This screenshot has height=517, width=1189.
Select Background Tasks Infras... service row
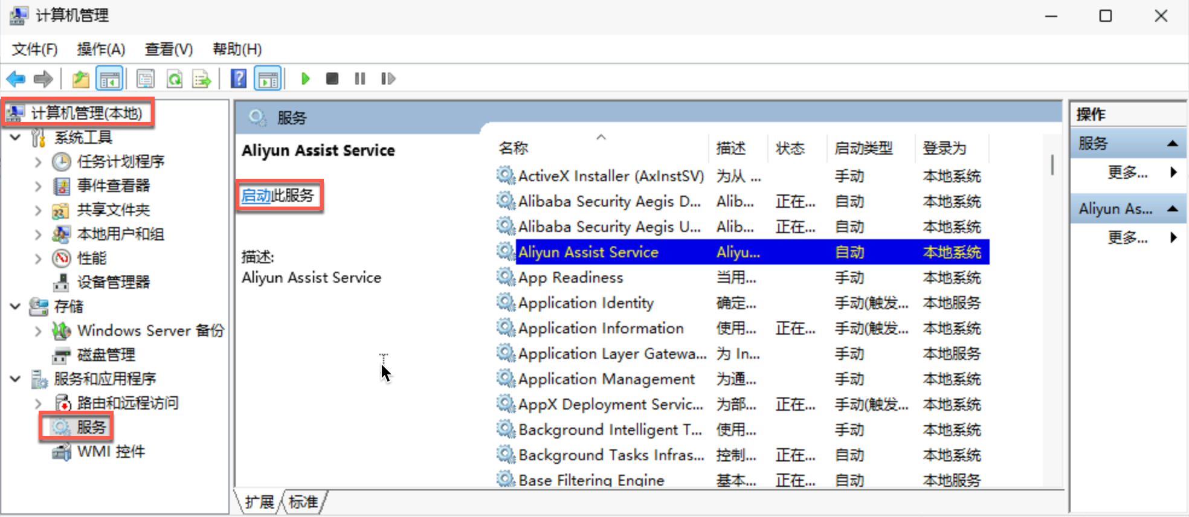pos(743,455)
